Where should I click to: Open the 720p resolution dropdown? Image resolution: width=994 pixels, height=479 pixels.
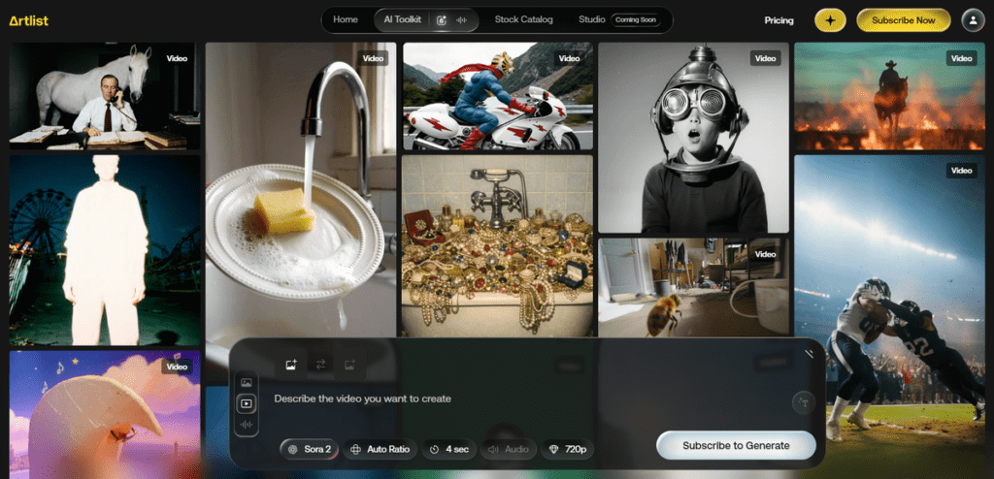pos(567,449)
